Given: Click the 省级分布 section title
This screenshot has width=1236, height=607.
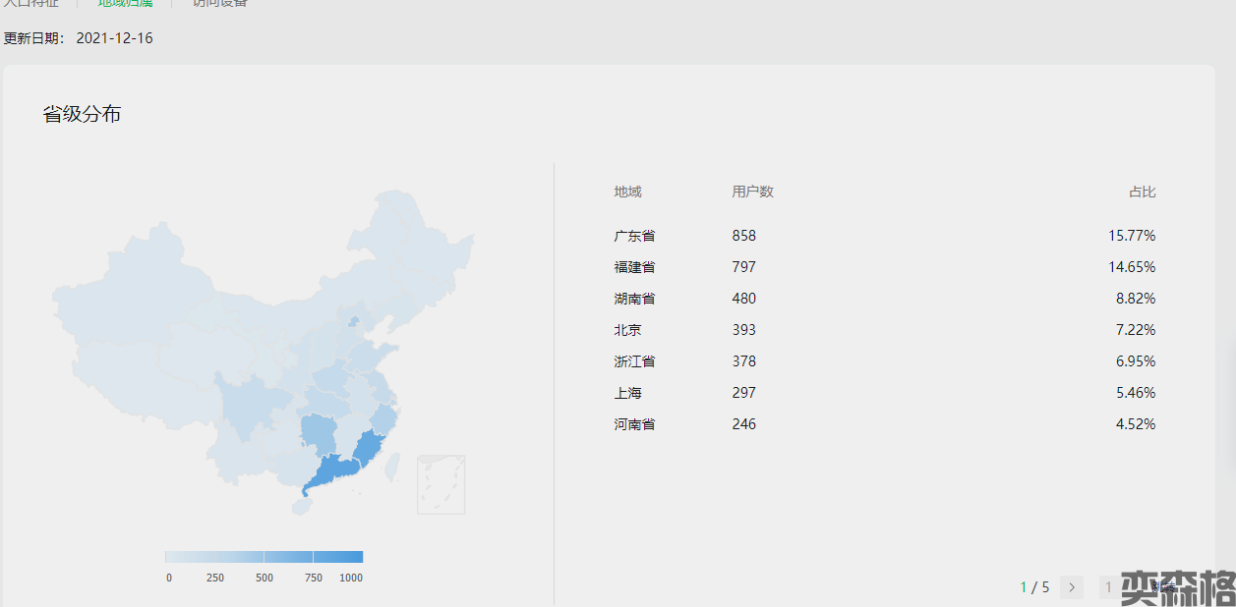Looking at the screenshot, I should pos(82,114).
